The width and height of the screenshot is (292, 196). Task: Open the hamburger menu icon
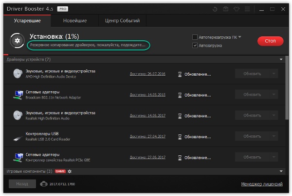click(x=247, y=9)
